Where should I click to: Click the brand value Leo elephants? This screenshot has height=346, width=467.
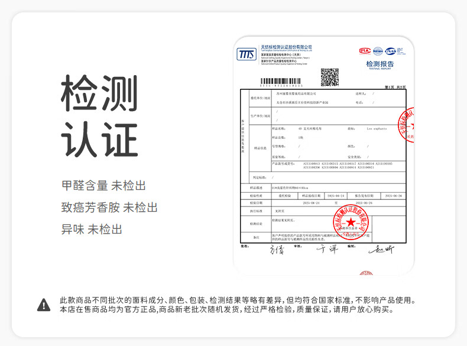[x=377, y=129]
